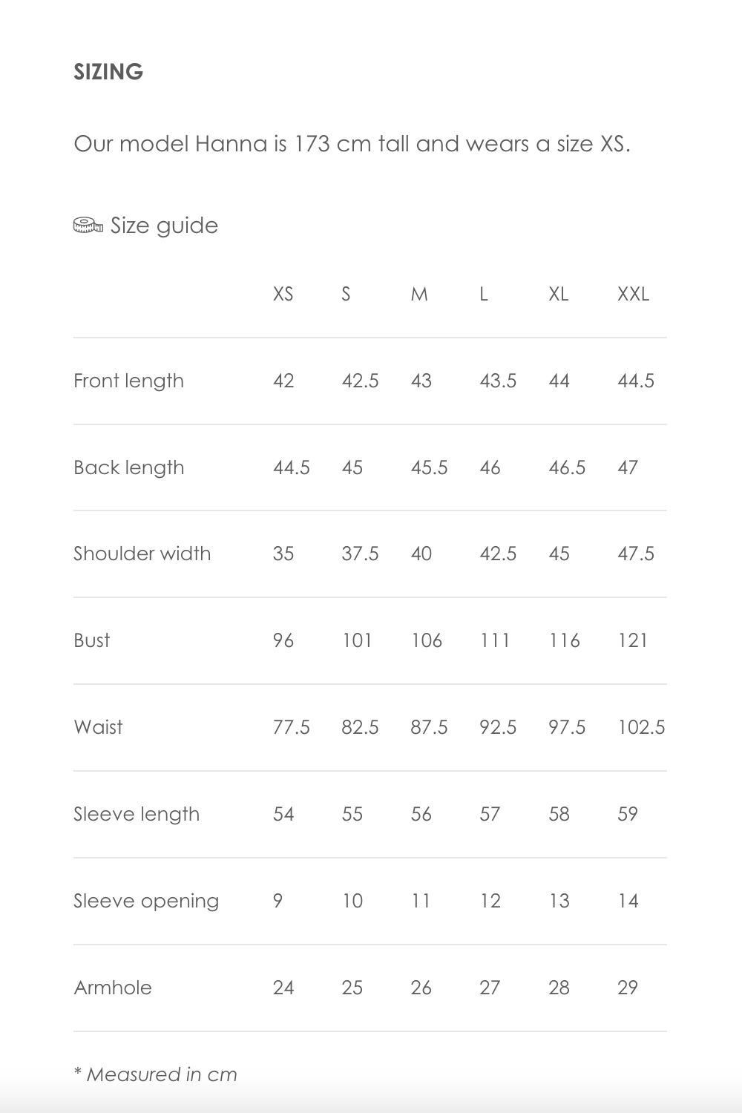Select the Armhole row label
Screen dimensions: 742x1113
pos(113,988)
